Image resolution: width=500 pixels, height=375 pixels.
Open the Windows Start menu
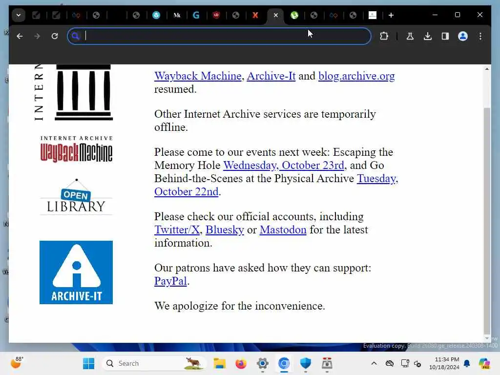tap(89, 363)
